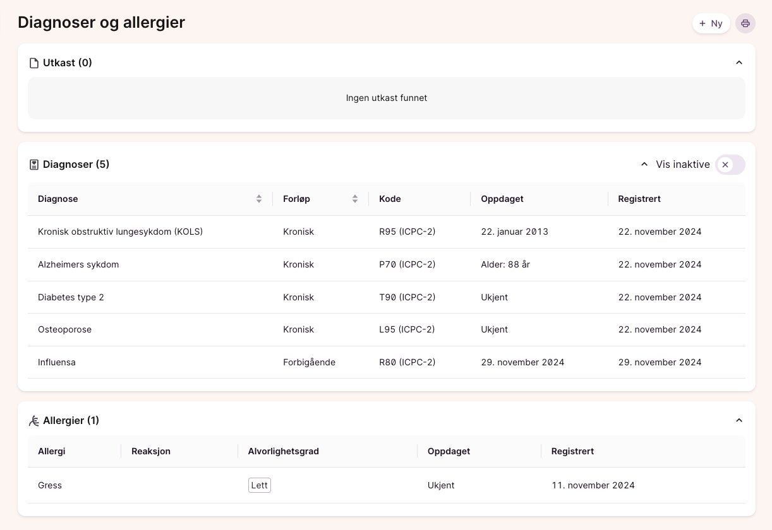
Task: Open the KOLS diagnosis row
Action: (x=120, y=232)
